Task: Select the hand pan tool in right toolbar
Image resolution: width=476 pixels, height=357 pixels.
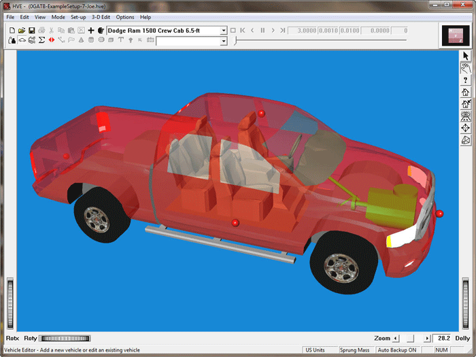Action: click(466, 67)
